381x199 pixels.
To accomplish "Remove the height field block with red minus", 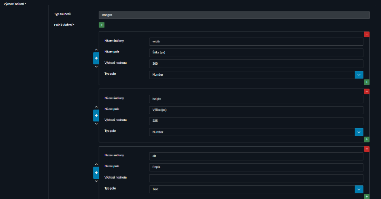I will [x=366, y=91].
